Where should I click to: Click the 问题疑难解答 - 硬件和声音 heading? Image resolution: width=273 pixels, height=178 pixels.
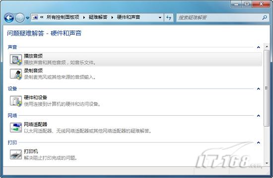44,33
